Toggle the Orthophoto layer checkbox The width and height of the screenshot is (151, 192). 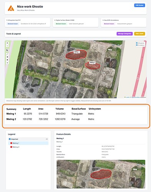[x=137, y=43]
